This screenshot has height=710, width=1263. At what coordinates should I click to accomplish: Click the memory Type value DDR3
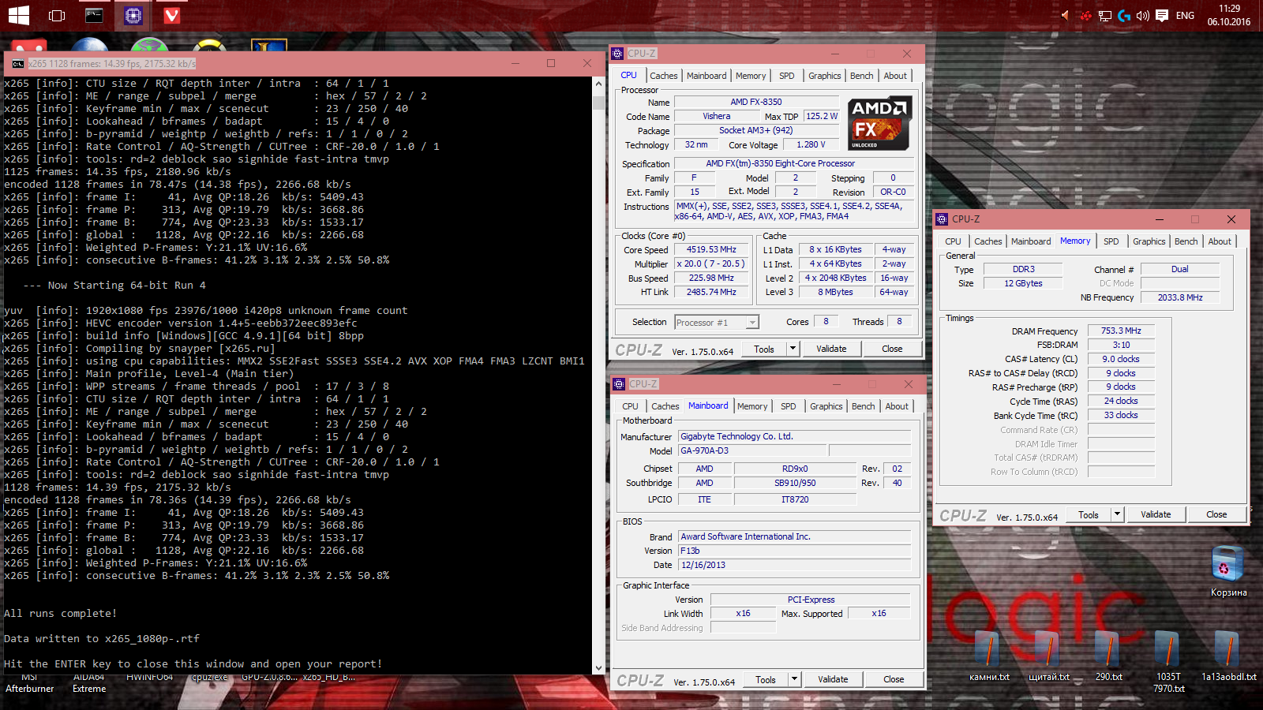click(x=1023, y=269)
